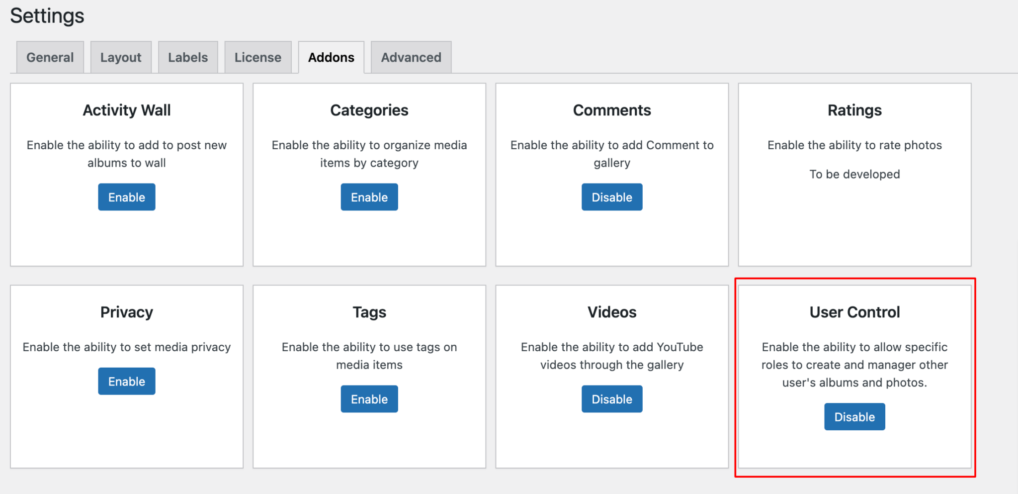The height and width of the screenshot is (494, 1018).
Task: Disable the User Control addon
Action: [x=854, y=416]
